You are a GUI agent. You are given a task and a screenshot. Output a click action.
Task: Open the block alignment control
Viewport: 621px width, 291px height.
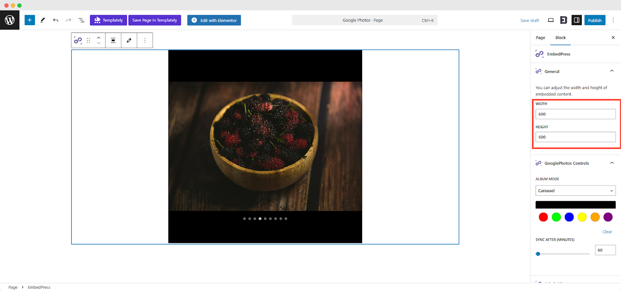tap(113, 40)
